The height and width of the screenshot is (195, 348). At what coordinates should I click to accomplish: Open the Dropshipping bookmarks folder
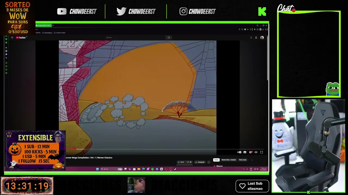pos(47,33)
